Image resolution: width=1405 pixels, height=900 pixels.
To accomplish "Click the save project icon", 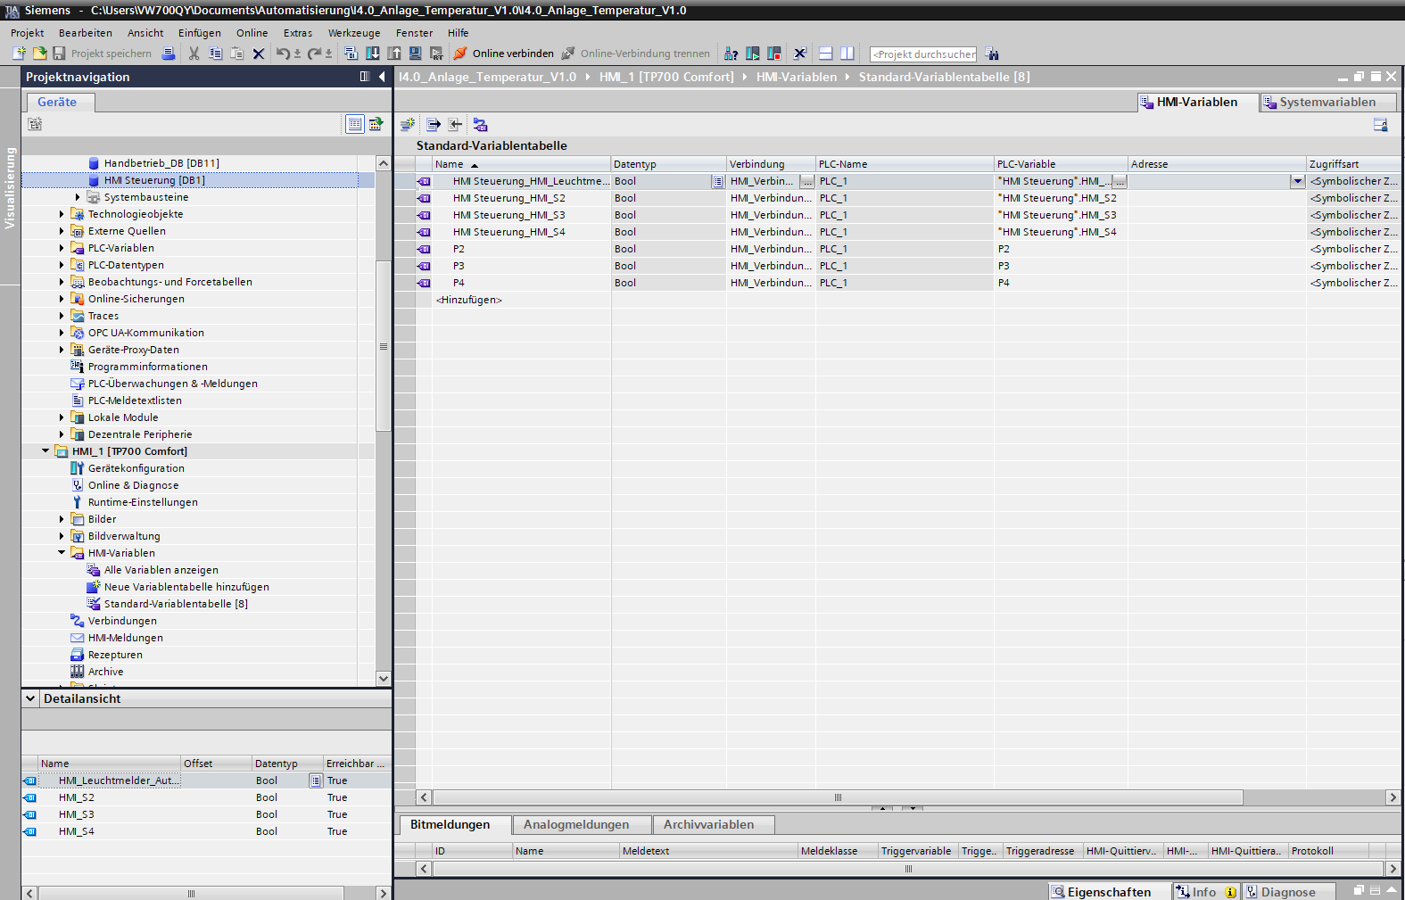I will tap(59, 54).
